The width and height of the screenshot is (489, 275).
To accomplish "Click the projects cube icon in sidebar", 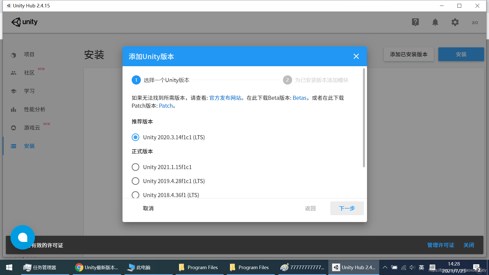I will pyautogui.click(x=13, y=55).
